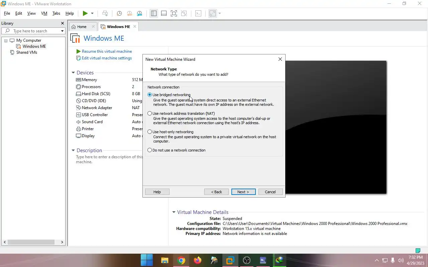Close the Library panel
The width and height of the screenshot is (428, 267).
[x=62, y=23]
